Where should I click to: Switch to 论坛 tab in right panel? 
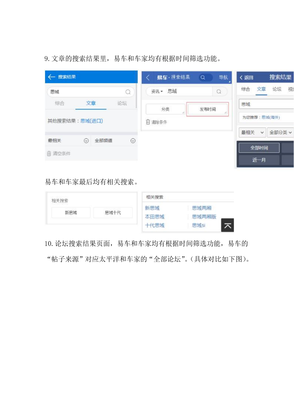pyautogui.click(x=277, y=89)
